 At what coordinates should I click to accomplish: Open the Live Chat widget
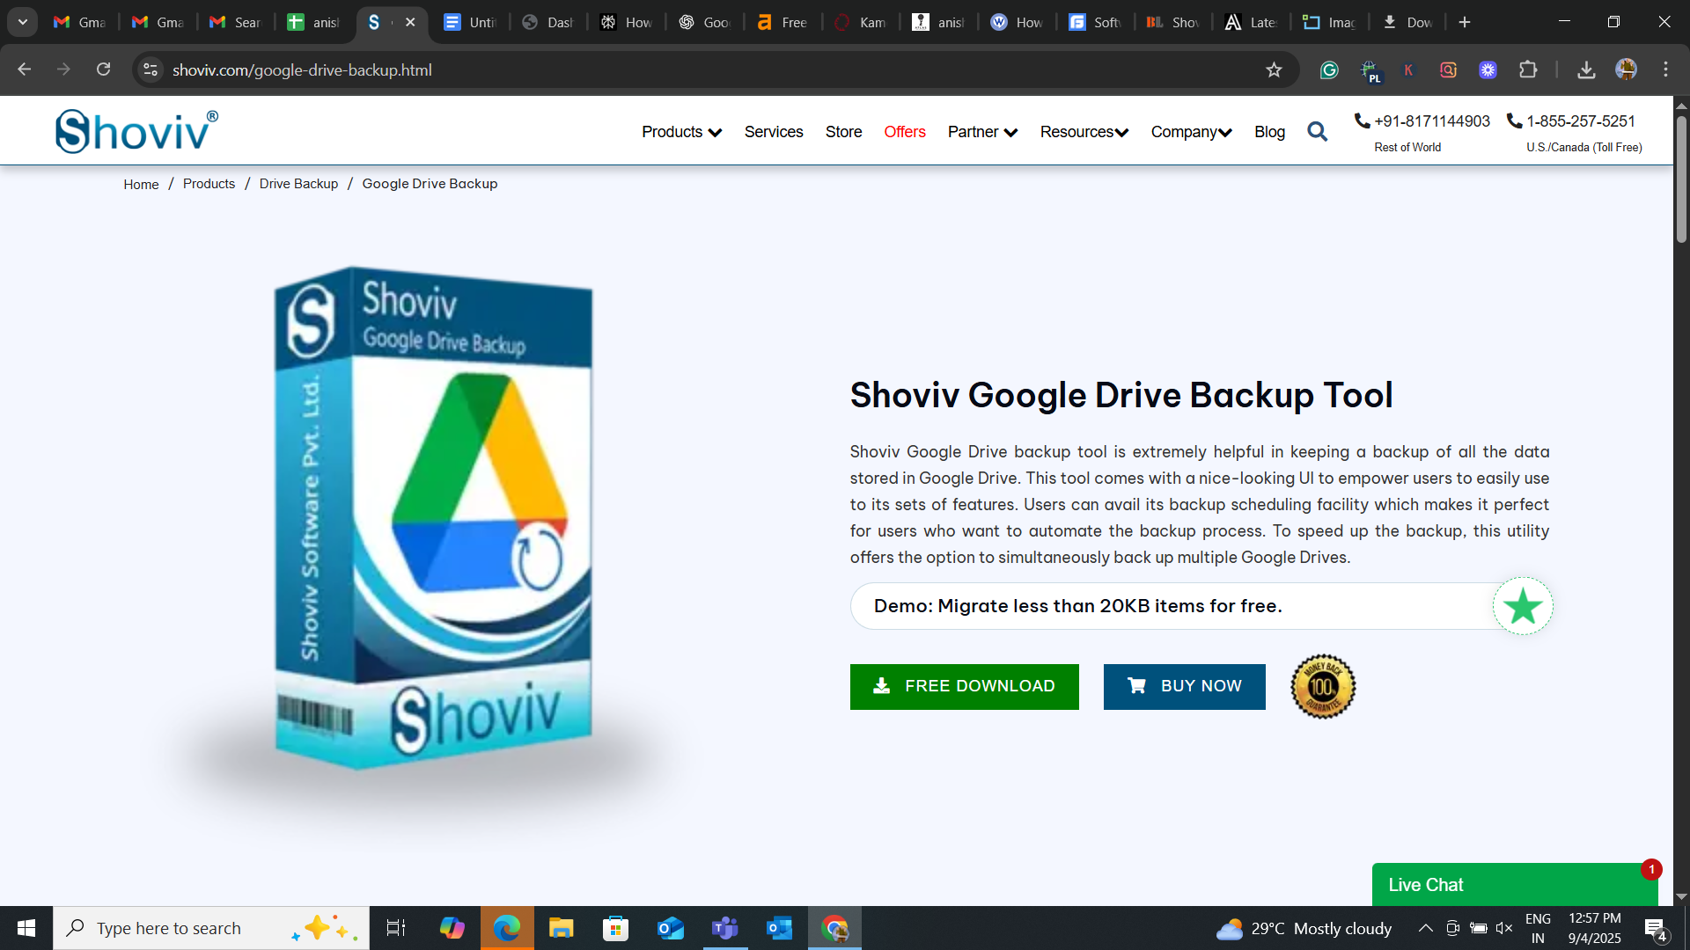click(x=1515, y=885)
